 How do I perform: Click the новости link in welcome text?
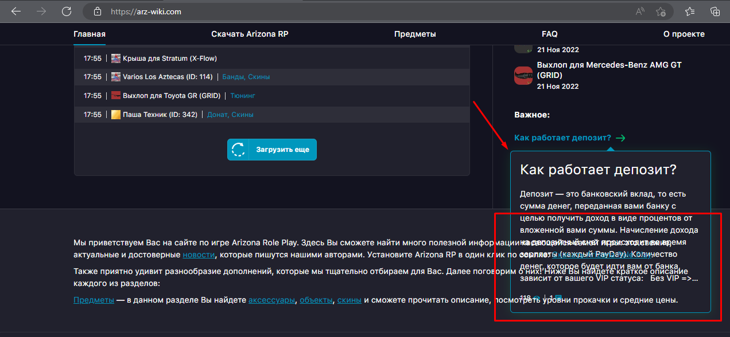coord(199,254)
